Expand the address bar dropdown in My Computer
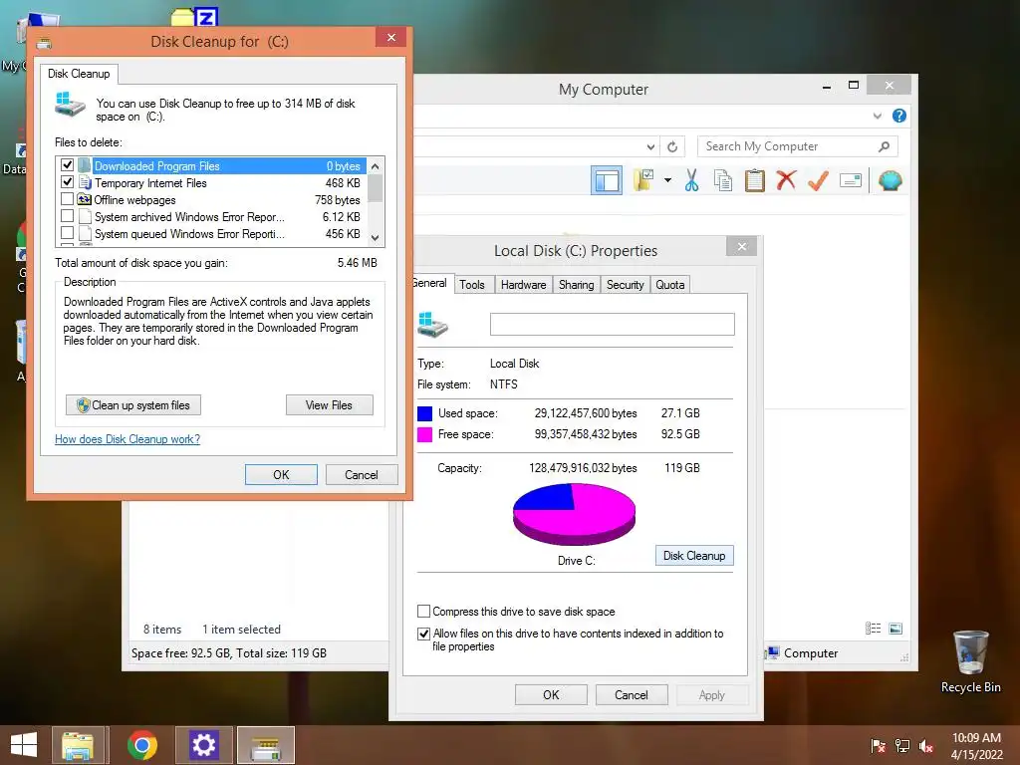 tap(650, 147)
